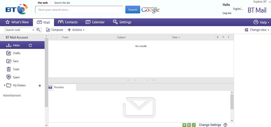Tick the select-all checkbox in the mail header
This screenshot has height=127, width=271.
coord(53,37)
